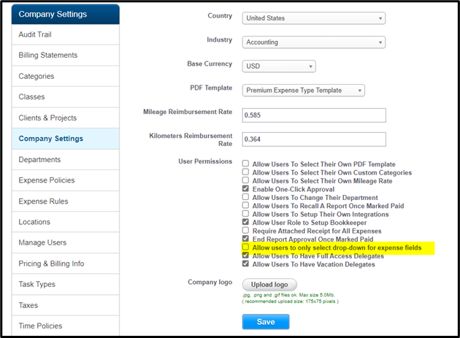The width and height of the screenshot is (460, 338).
Task: Select Expense Policies in sidebar
Action: tap(47, 180)
